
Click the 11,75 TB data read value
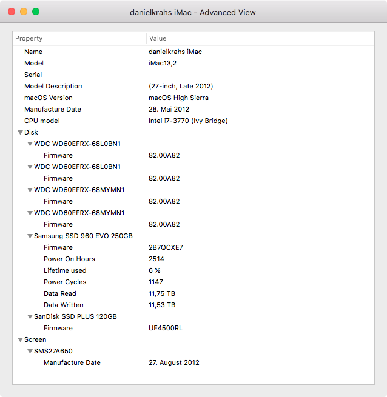(162, 293)
